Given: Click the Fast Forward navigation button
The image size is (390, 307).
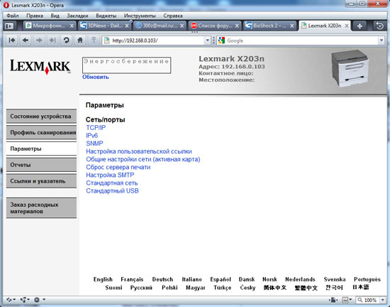Looking at the screenshot, I should click(x=52, y=40).
